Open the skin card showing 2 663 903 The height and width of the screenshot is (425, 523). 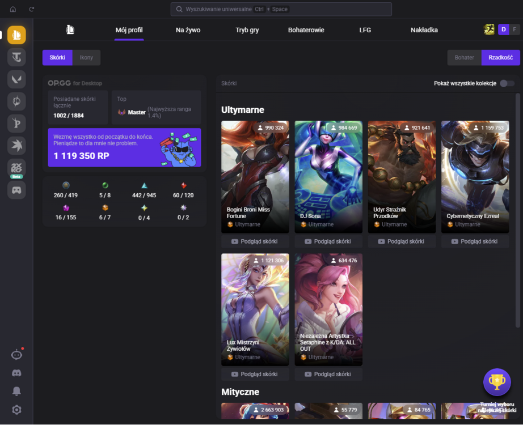click(255, 411)
